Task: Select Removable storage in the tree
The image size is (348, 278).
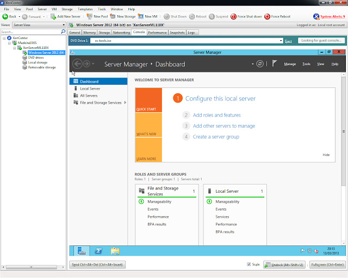Action: (42, 67)
